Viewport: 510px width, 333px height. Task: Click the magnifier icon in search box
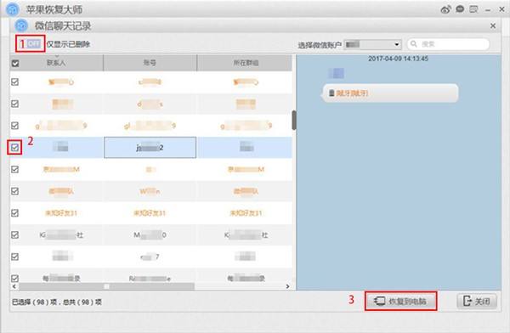(x=414, y=43)
